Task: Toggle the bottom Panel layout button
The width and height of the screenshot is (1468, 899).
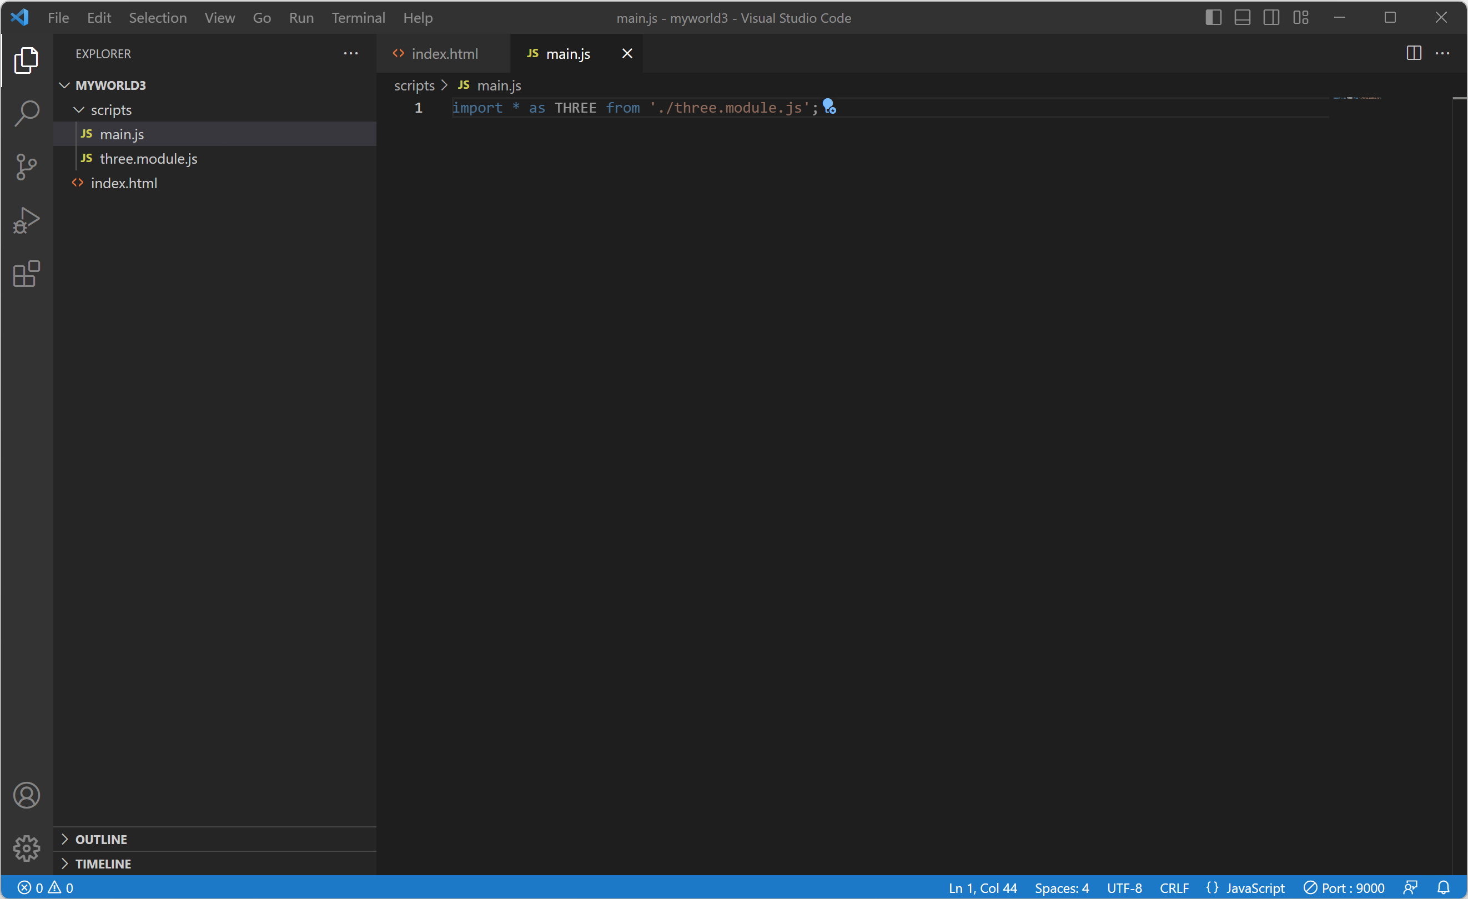Action: tap(1242, 18)
